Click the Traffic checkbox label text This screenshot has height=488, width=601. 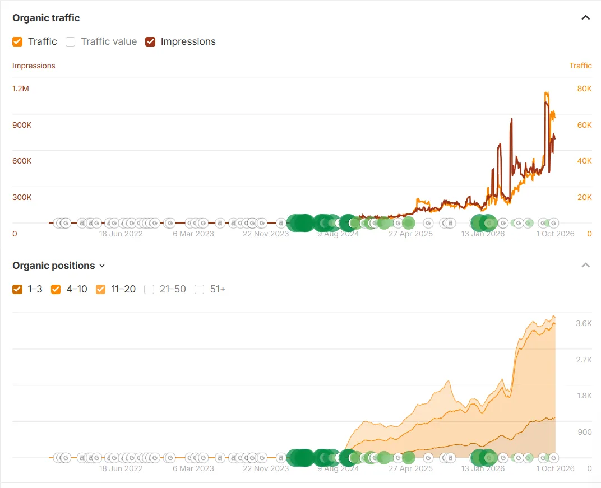pos(42,41)
